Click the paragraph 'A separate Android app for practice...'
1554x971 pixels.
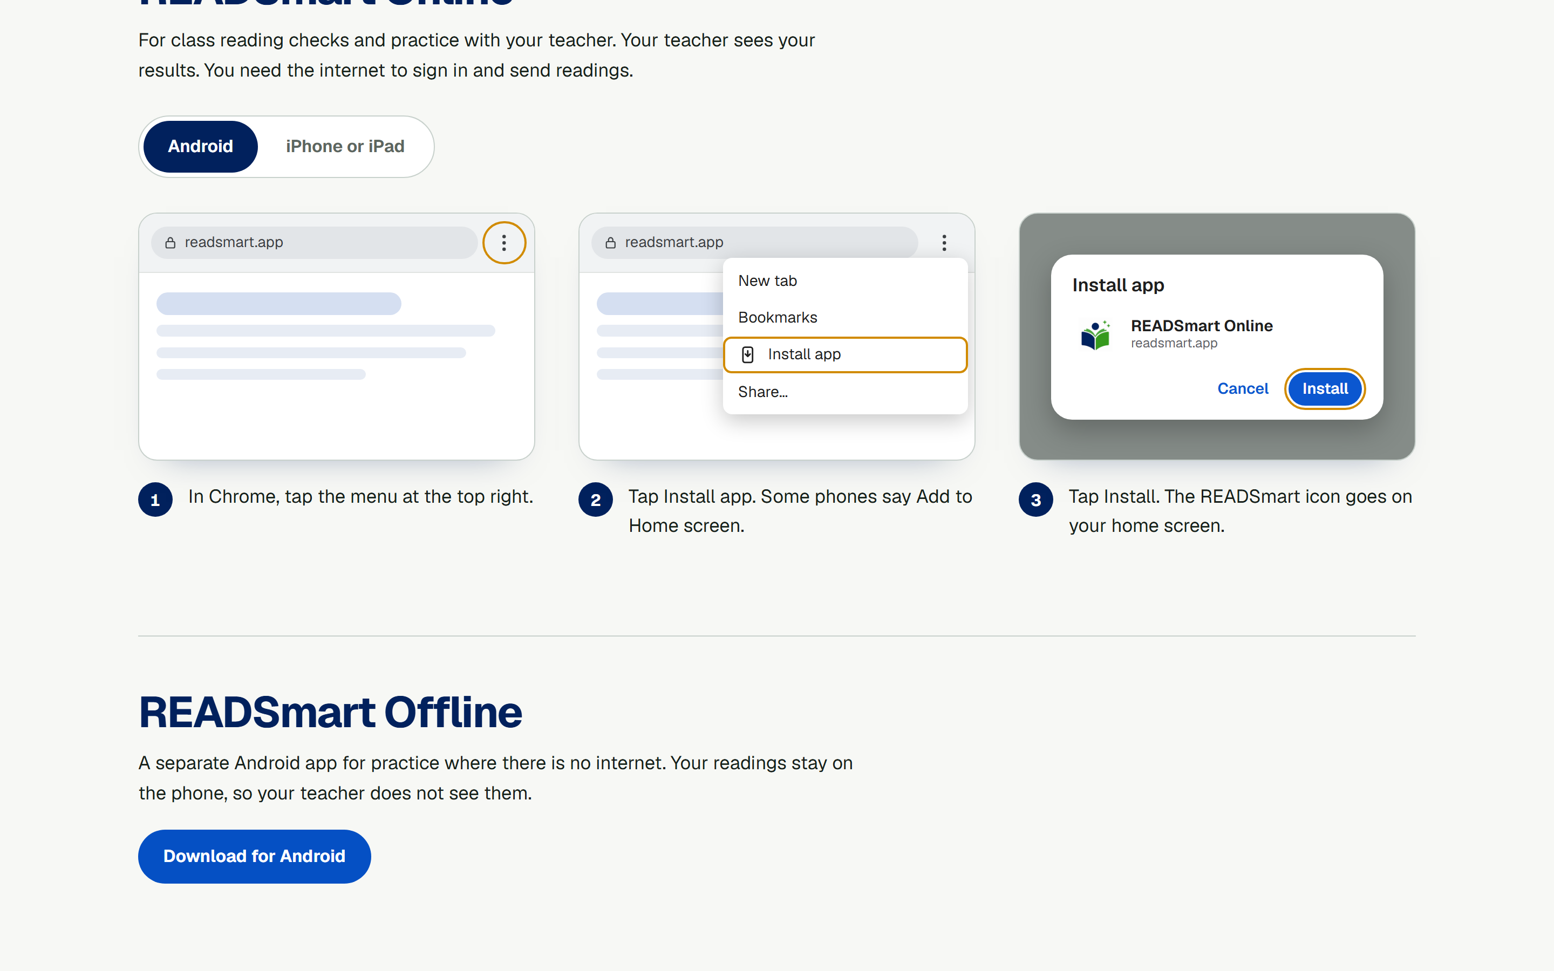point(496,778)
